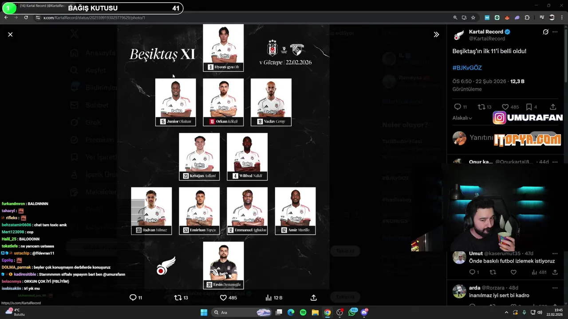Select Anasayfa in dimmed left navigation
This screenshot has width=568, height=319.
94,53
